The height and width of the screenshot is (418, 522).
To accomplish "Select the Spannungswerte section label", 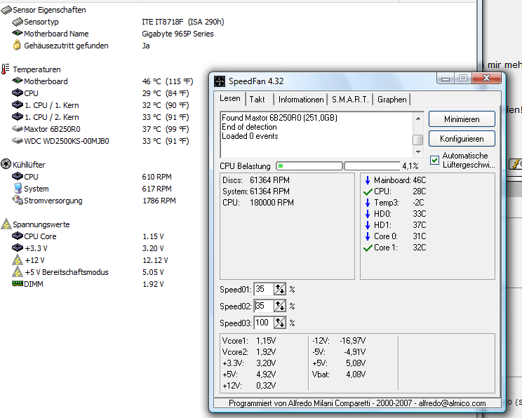I will pos(41,224).
